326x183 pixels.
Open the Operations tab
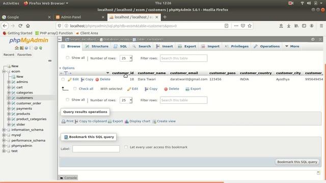coord(267,46)
